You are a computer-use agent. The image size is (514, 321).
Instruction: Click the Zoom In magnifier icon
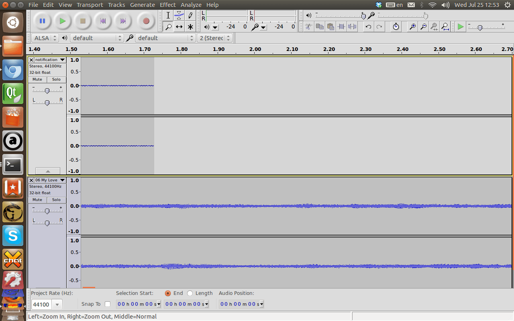(412, 27)
